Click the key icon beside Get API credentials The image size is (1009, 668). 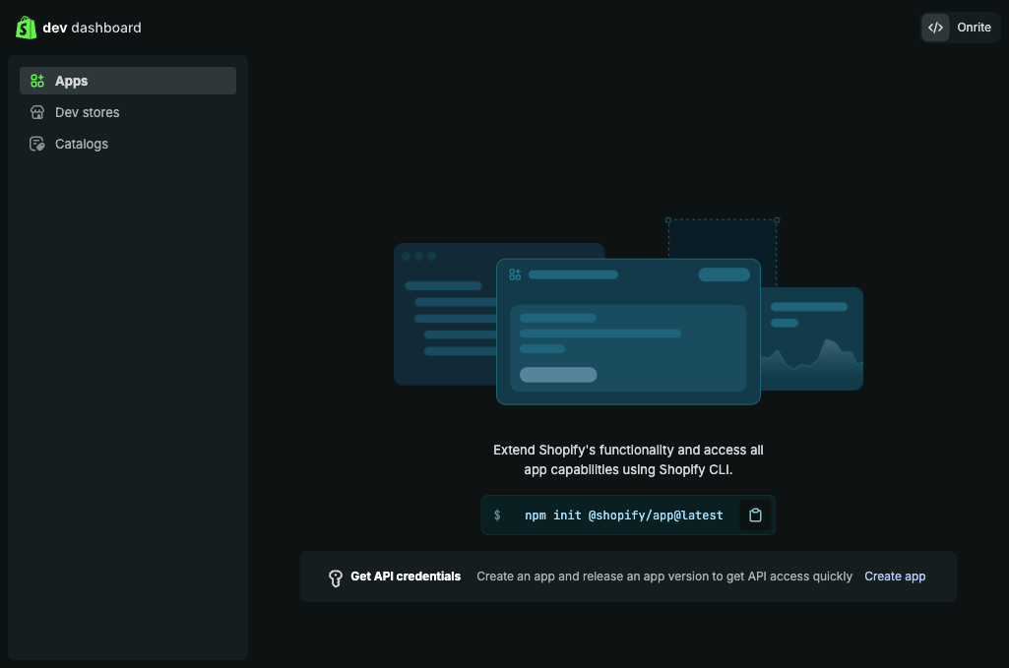[x=336, y=578]
